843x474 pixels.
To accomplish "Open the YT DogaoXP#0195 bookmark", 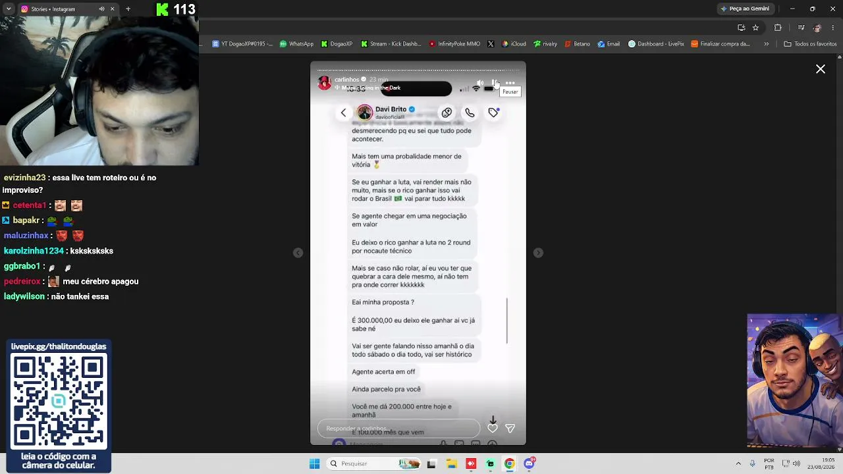I will pos(242,44).
